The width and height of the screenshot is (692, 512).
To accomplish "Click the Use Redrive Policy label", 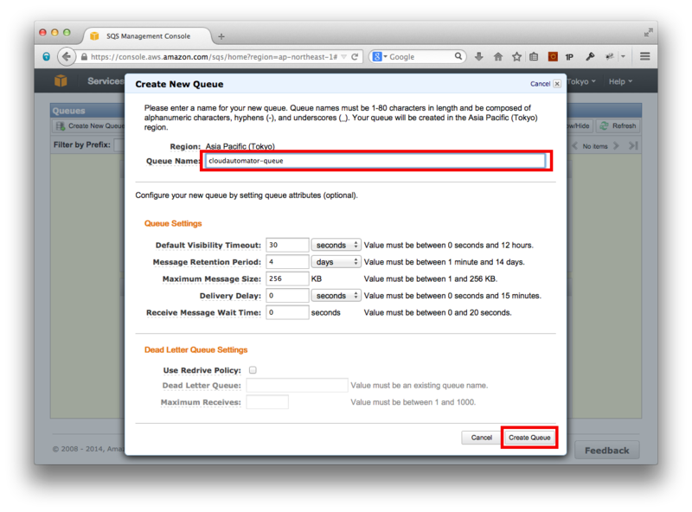I will click(x=202, y=370).
